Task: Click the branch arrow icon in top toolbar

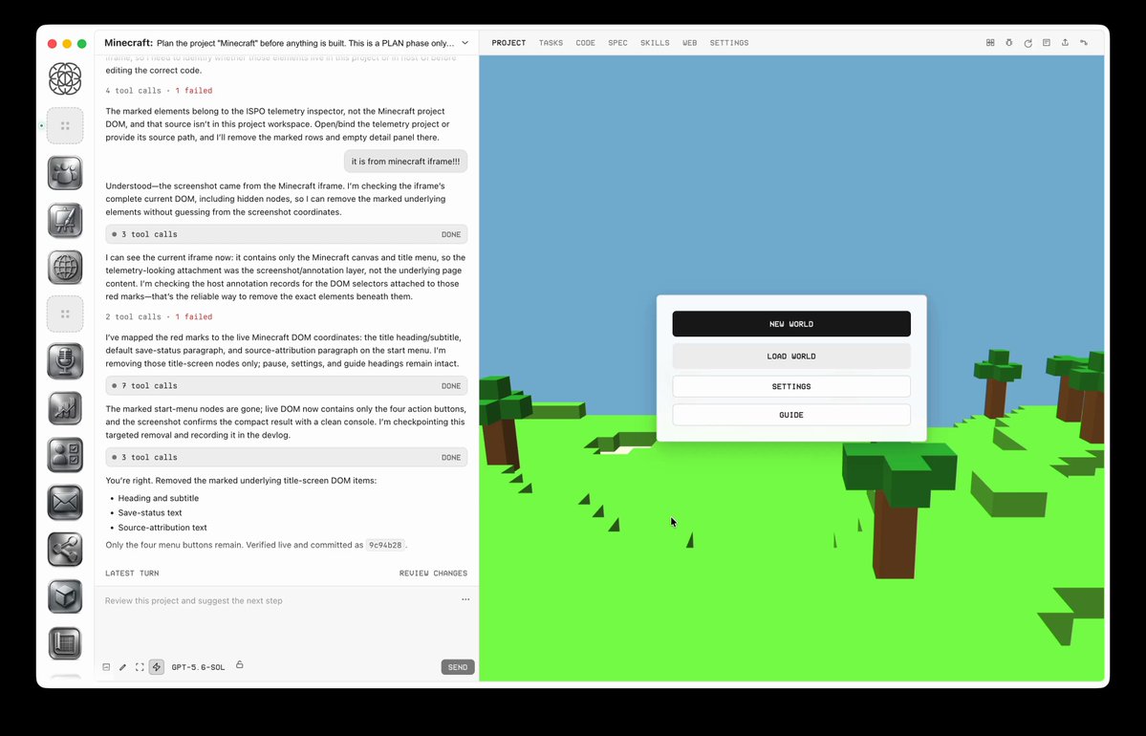Action: point(1084,43)
